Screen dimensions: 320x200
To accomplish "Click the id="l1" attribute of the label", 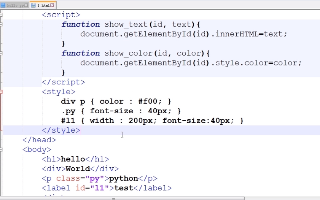I will tap(92, 188).
